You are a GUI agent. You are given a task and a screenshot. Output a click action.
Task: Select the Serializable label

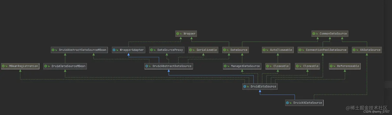pos(207,50)
